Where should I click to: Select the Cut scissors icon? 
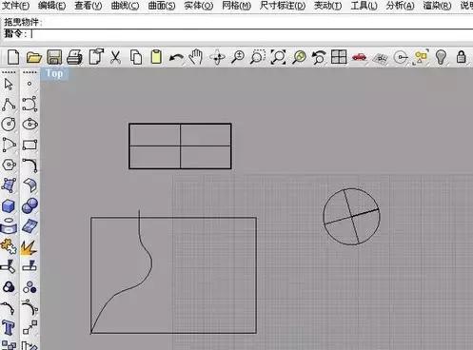pos(115,57)
